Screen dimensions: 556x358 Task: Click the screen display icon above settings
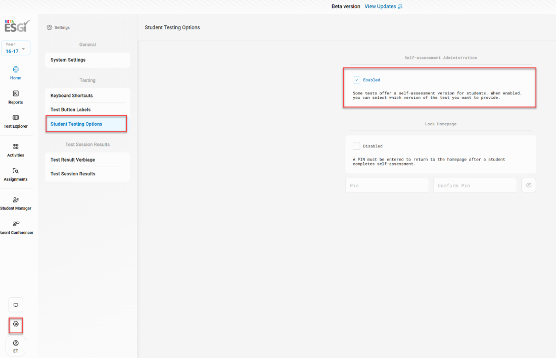(x=16, y=305)
